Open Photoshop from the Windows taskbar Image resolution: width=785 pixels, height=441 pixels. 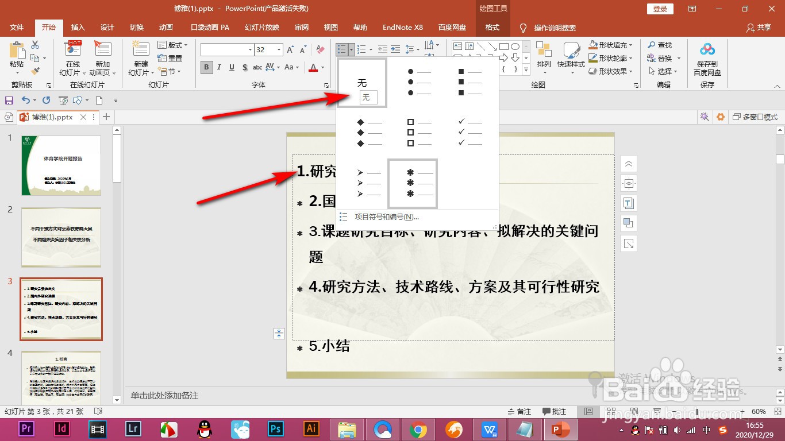click(275, 429)
